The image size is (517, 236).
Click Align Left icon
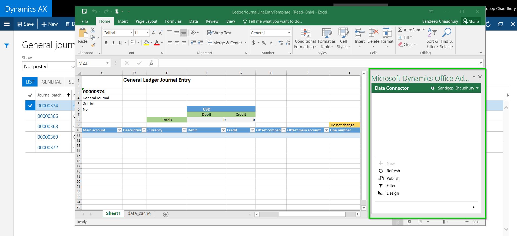tap(170, 43)
